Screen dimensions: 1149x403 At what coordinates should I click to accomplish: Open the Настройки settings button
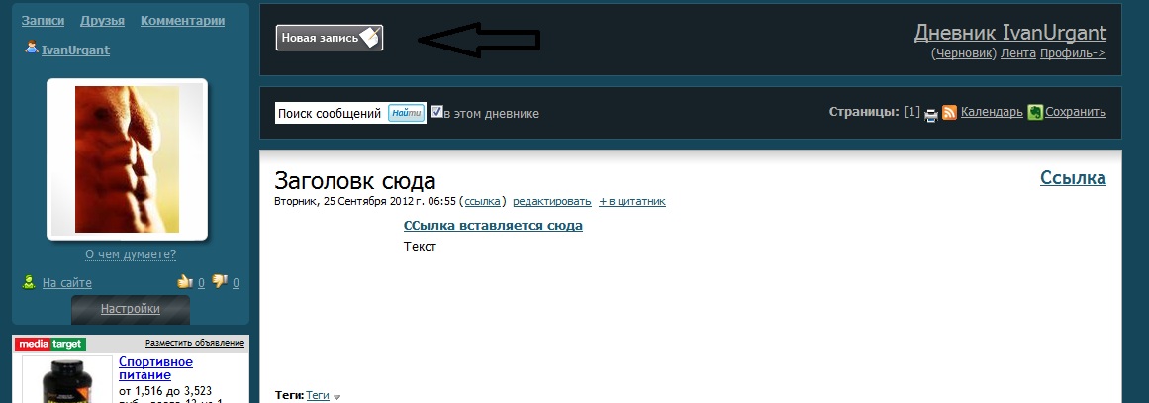131,309
